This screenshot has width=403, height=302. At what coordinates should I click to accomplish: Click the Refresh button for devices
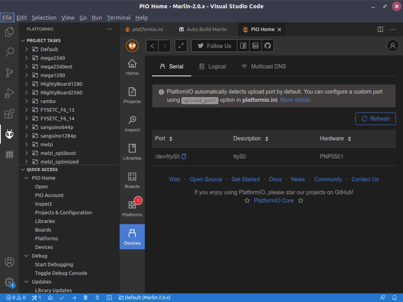376,119
